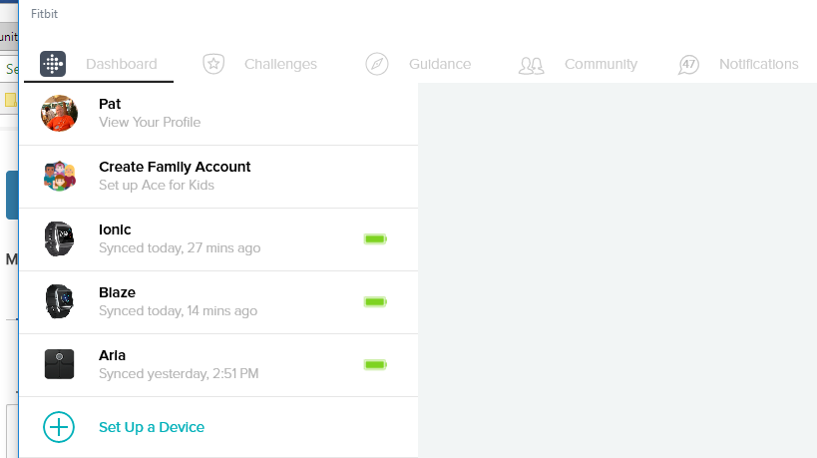The height and width of the screenshot is (458, 817).
Task: Switch to the Dashboard tab
Action: click(122, 64)
